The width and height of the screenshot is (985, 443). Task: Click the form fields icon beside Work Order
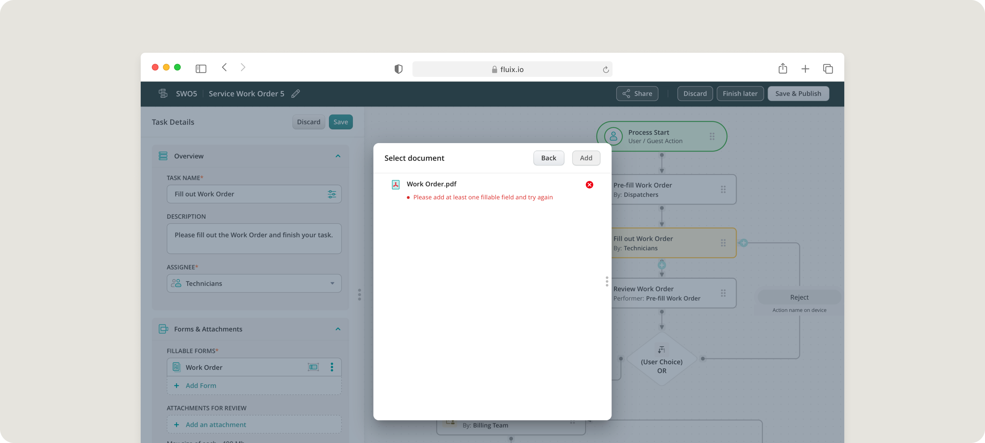coord(313,367)
